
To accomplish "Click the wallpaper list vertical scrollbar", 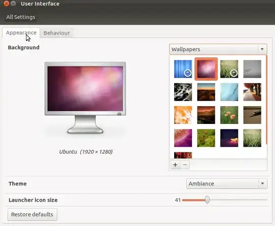I will click(266, 100).
